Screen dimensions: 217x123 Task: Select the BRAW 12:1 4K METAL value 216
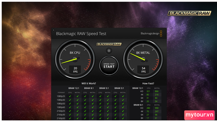157,94
